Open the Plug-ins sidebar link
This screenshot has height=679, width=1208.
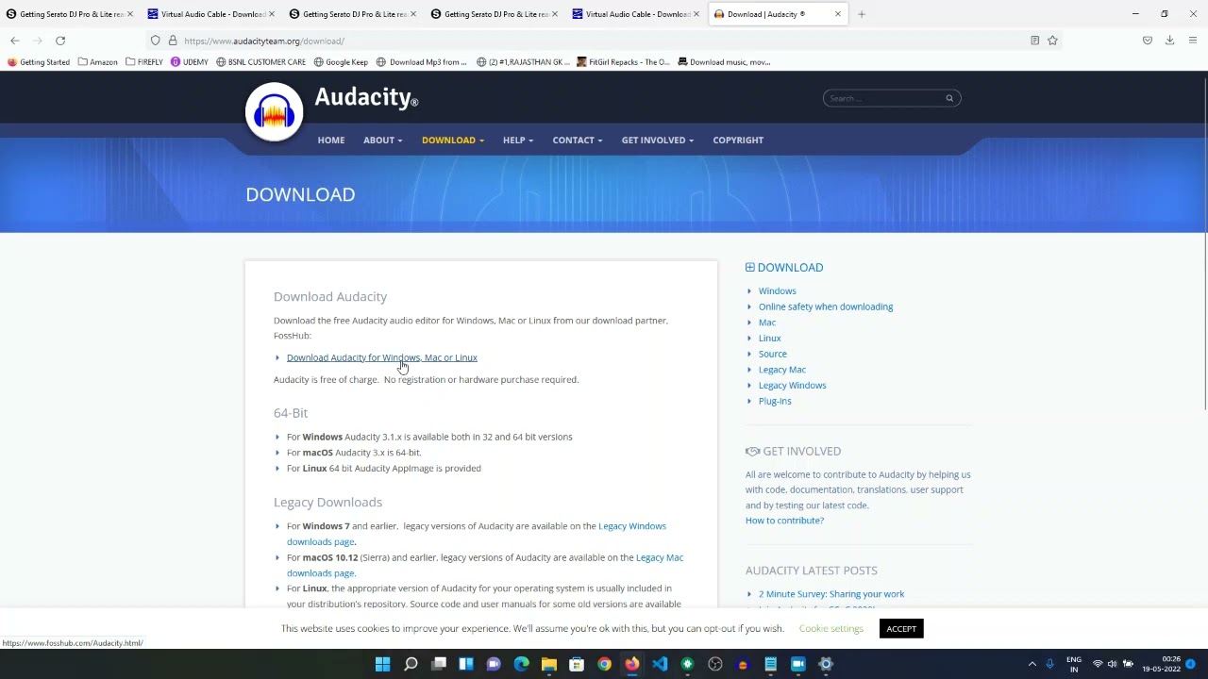click(x=775, y=401)
